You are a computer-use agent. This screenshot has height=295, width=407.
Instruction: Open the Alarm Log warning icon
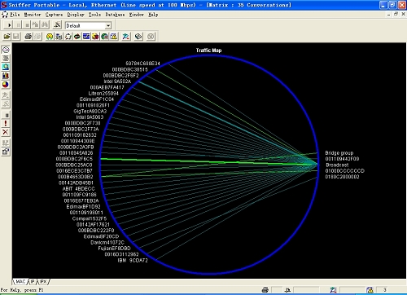tap(114, 37)
